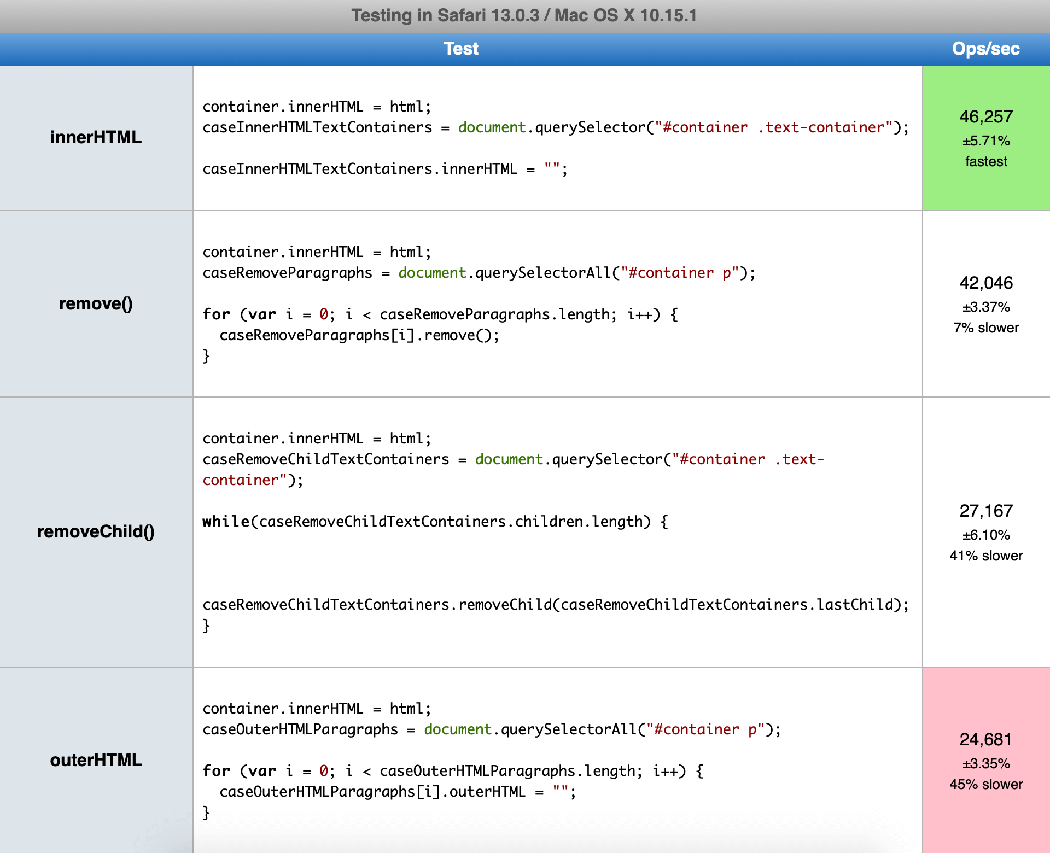
Task: Click the '45% slower' text
Action: click(985, 785)
